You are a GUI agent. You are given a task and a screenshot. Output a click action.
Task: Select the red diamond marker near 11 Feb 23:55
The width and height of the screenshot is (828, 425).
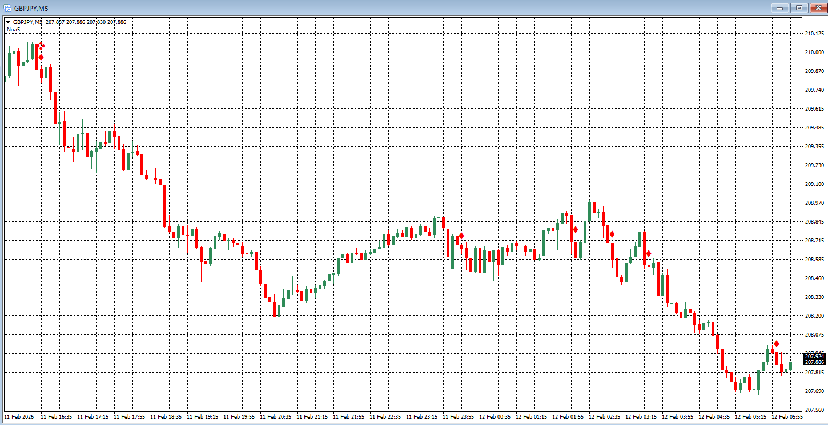click(461, 236)
